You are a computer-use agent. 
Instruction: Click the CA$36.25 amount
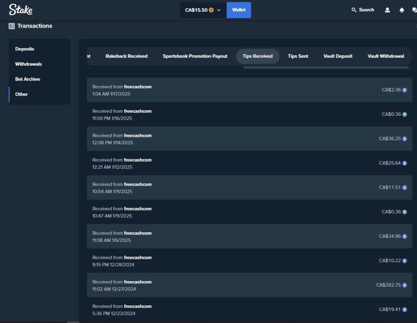tap(390, 138)
